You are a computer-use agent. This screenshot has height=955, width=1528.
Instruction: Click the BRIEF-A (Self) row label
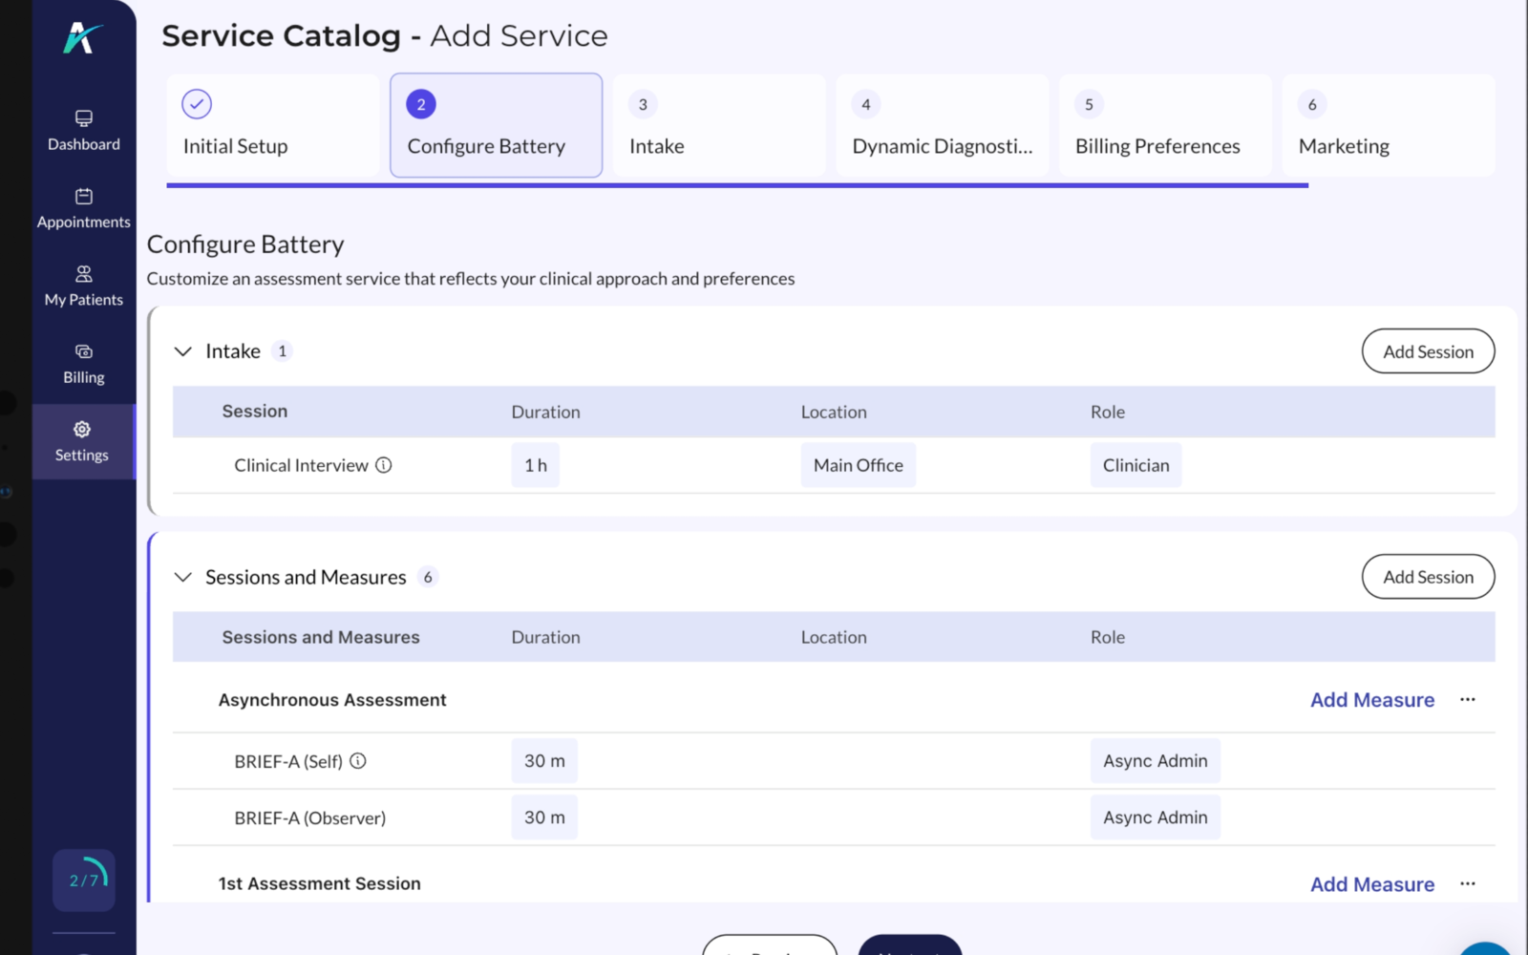288,761
